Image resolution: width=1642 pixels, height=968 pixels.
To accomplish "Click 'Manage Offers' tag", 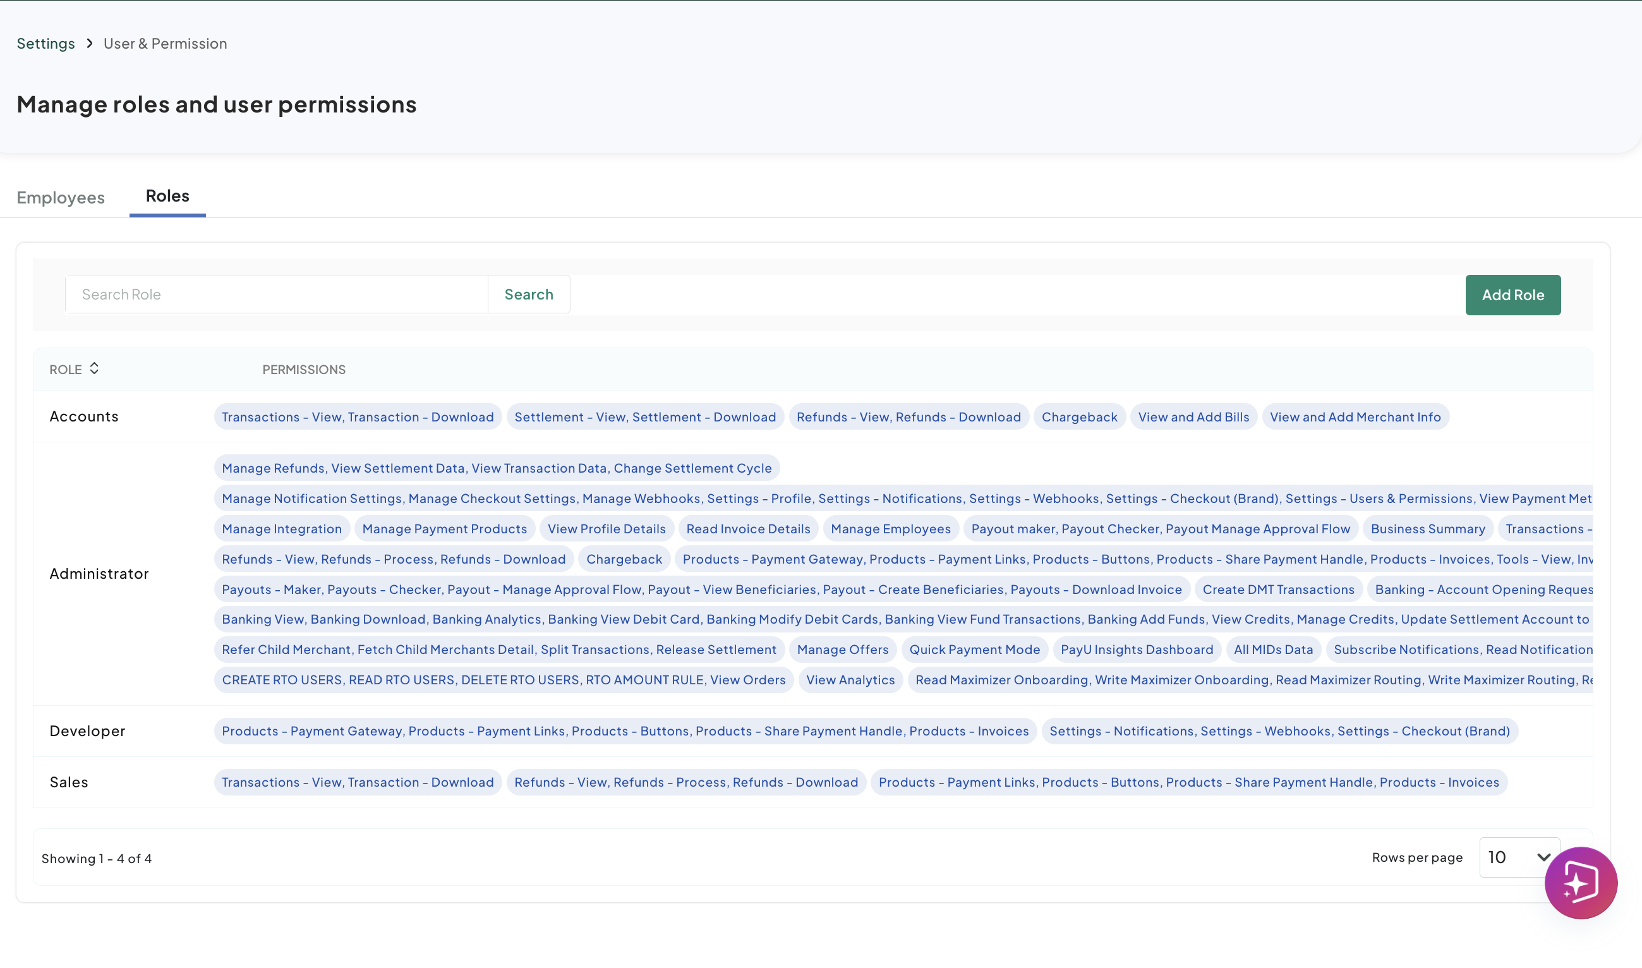I will click(x=843, y=649).
